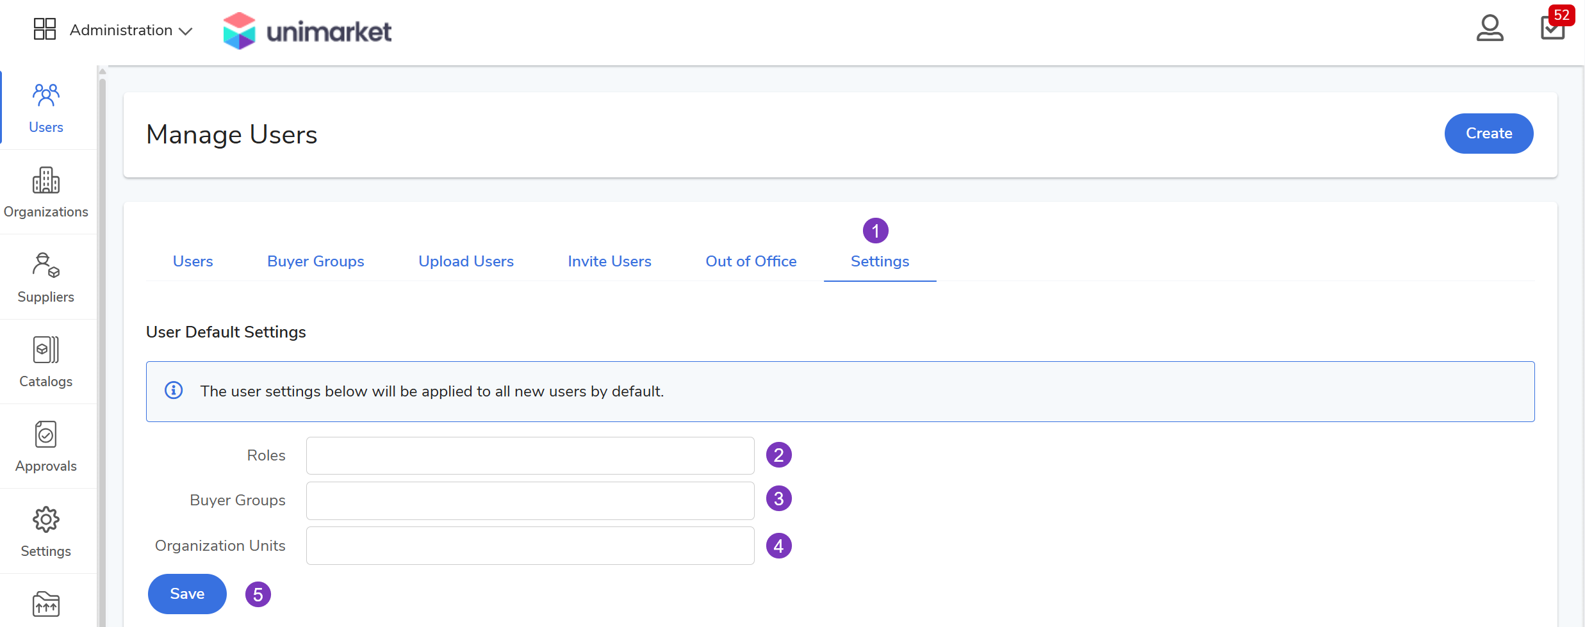Screen dimensions: 1585x627
Task: Open the Buyer Groups selection field
Action: click(530, 500)
